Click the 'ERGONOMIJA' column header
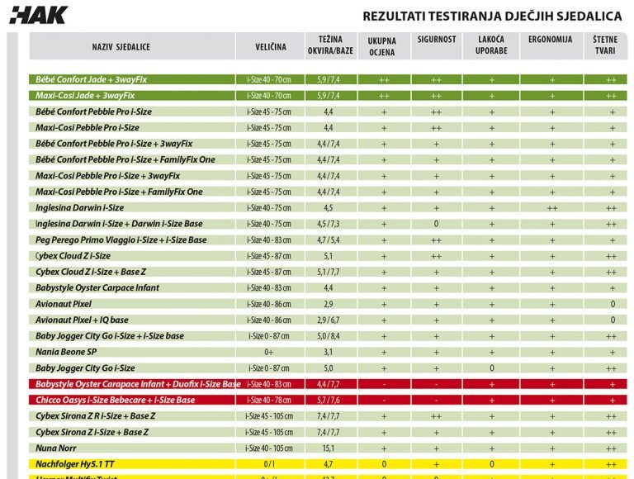The width and height of the screenshot is (634, 479). pos(551,46)
